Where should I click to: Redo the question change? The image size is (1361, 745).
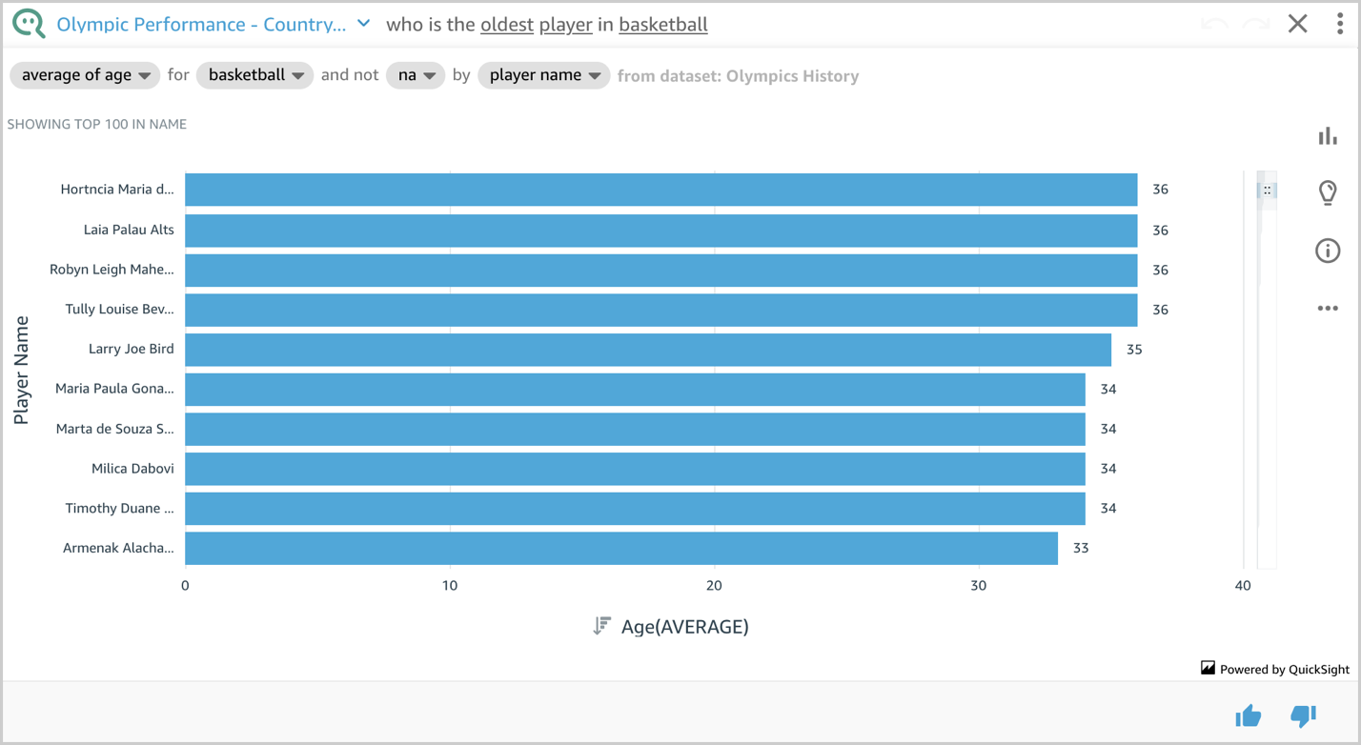(1256, 24)
